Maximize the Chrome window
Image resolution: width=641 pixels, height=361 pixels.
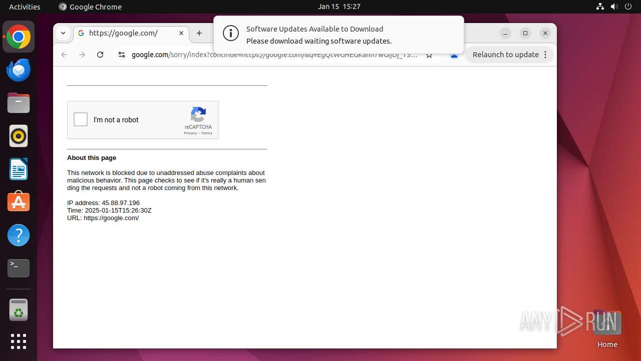(525, 33)
